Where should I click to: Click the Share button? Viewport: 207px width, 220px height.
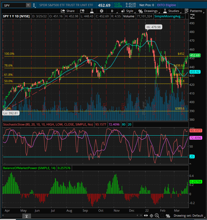[68, 11]
